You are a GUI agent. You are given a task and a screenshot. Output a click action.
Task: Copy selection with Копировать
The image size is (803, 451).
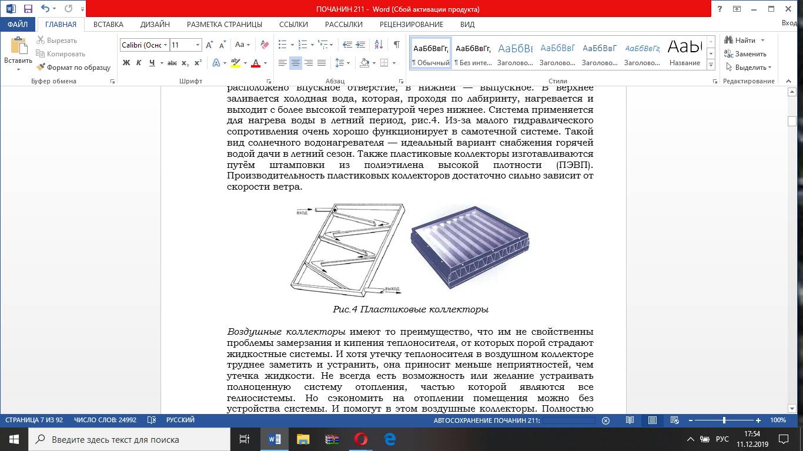[61, 54]
